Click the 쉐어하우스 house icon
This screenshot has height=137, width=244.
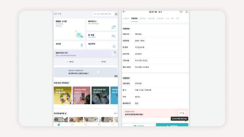coord(114,27)
